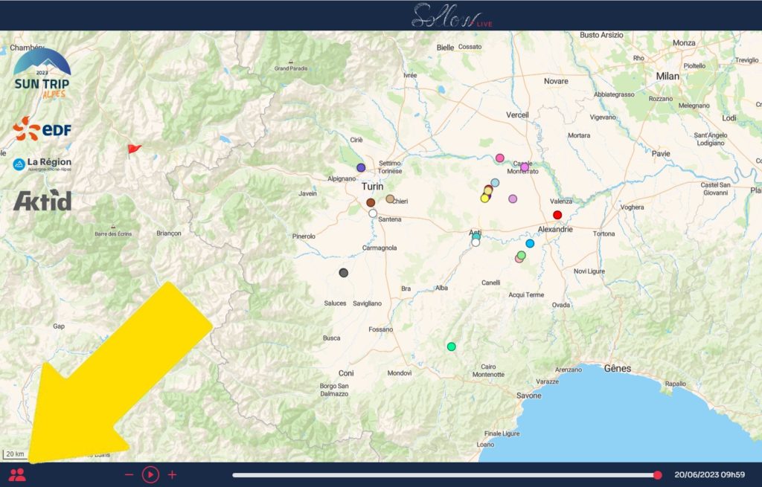Viewport: 762px width, 487px height.
Task: Select the blue dot south of Alexandrie
Action: coord(530,243)
